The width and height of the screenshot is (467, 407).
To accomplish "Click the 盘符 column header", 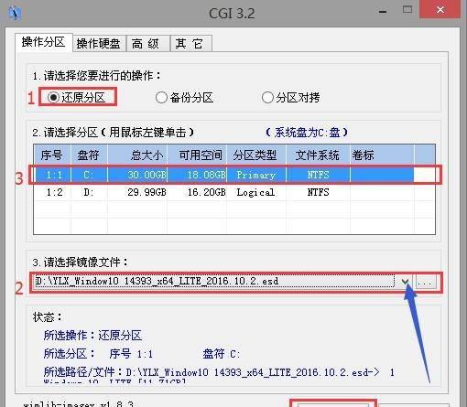I will click(89, 155).
